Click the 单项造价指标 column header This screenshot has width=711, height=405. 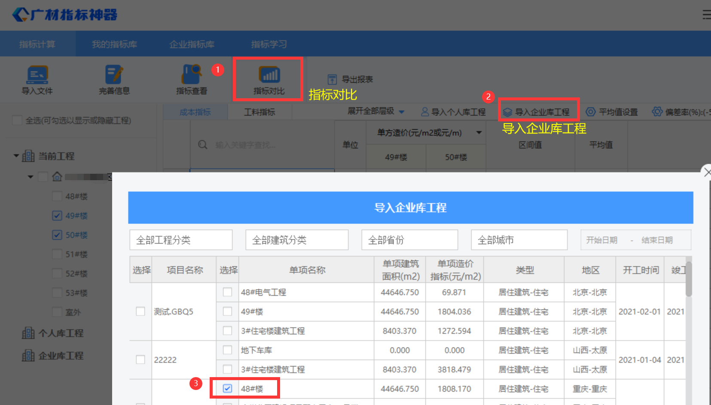point(455,270)
